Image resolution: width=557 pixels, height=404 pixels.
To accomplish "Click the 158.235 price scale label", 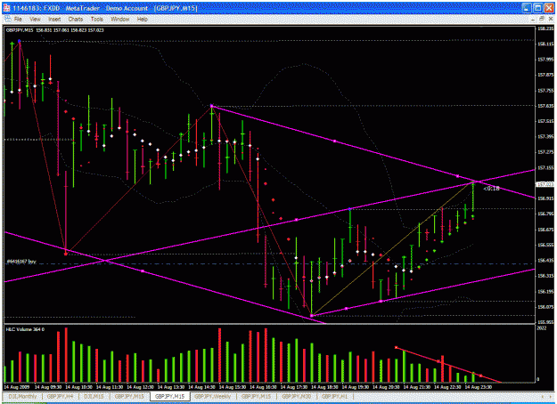I will click(545, 28).
